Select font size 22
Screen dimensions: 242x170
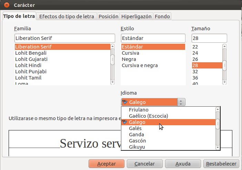pos(207,47)
